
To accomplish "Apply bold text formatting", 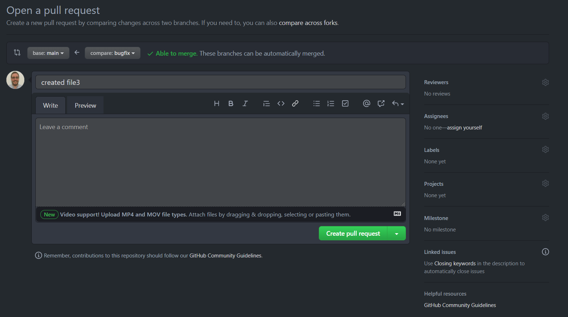I will click(231, 103).
